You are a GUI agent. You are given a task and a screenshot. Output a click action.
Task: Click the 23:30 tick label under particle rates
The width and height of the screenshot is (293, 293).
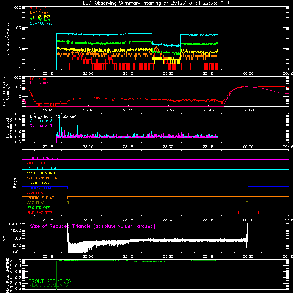click(x=168, y=110)
